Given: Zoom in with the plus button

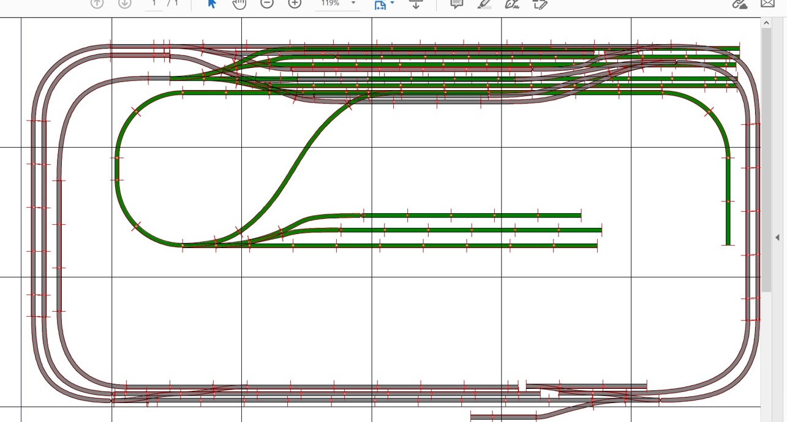Looking at the screenshot, I should tap(295, 3).
